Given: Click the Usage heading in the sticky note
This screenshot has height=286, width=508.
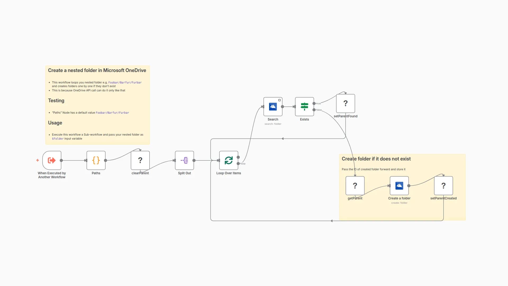Looking at the screenshot, I should 55,123.
